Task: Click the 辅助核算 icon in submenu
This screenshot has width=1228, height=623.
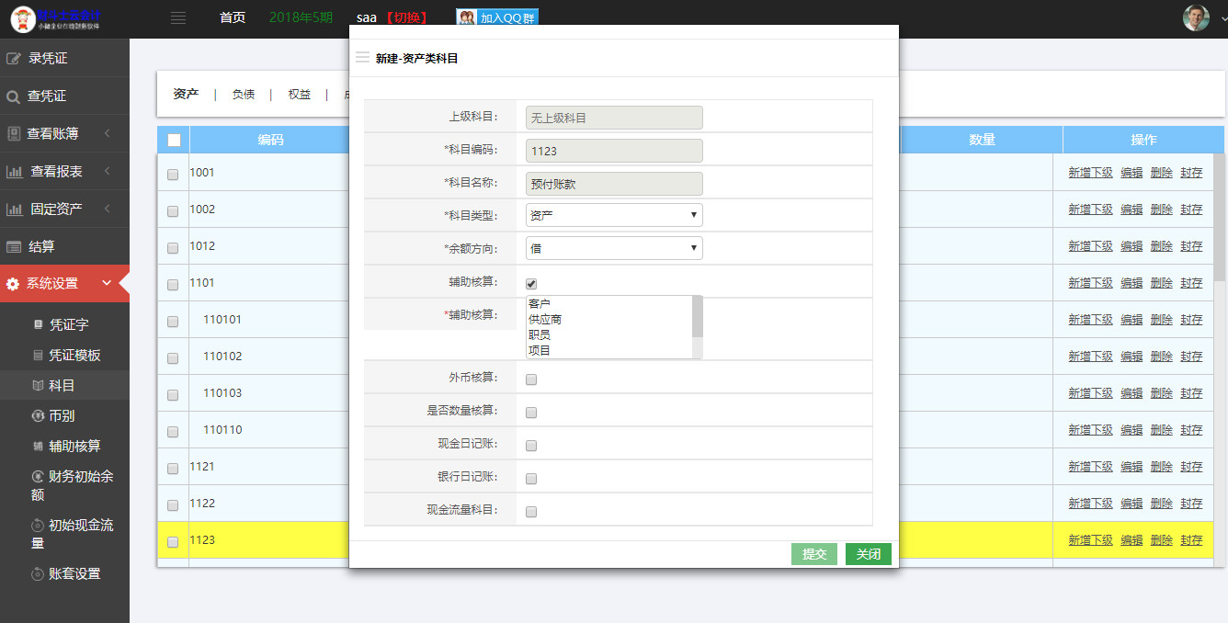Action: (38, 447)
